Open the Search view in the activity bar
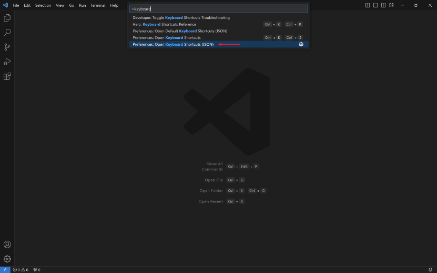437x273 pixels. coord(7,32)
